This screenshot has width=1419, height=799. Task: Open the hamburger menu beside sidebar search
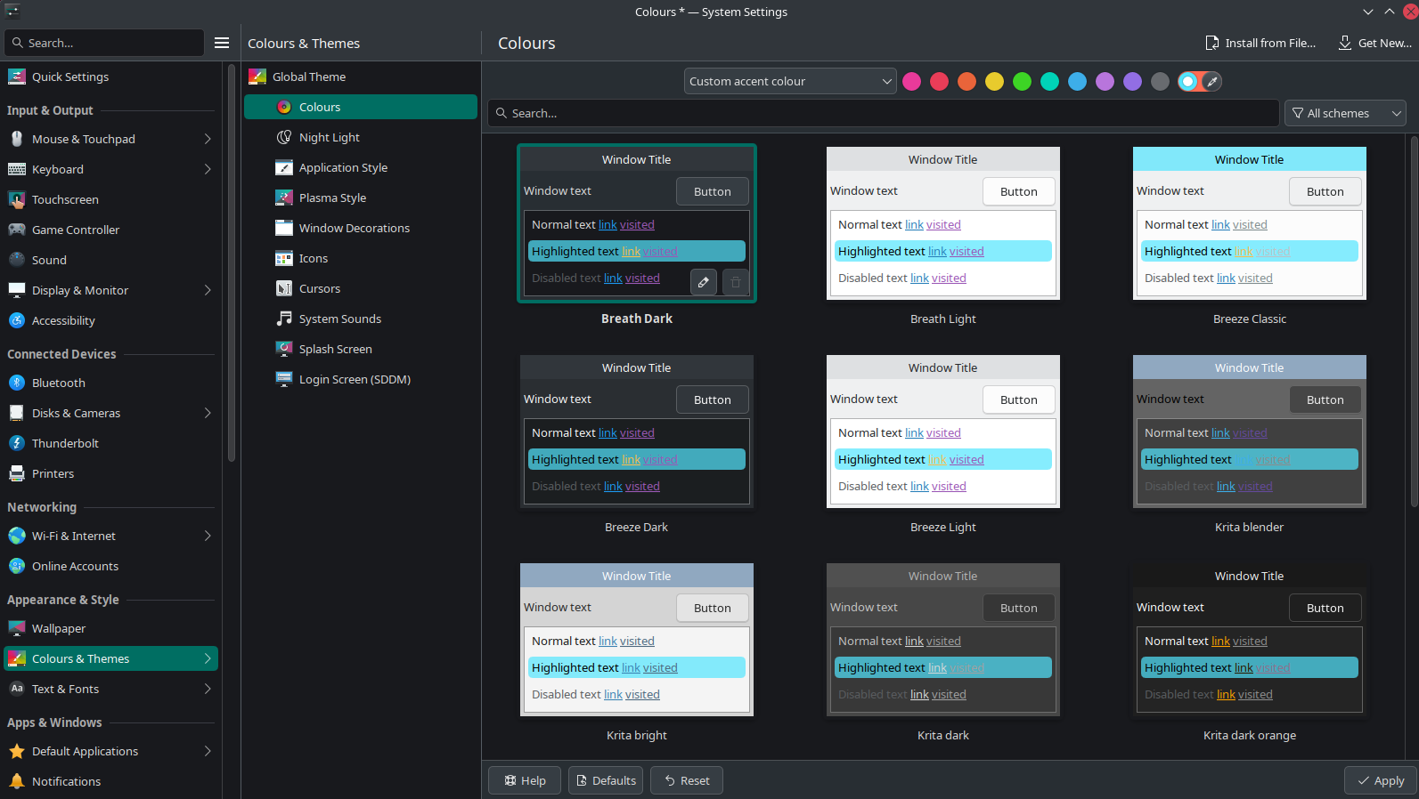(222, 43)
